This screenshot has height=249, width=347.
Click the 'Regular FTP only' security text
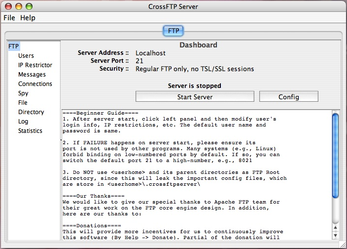(x=195, y=69)
